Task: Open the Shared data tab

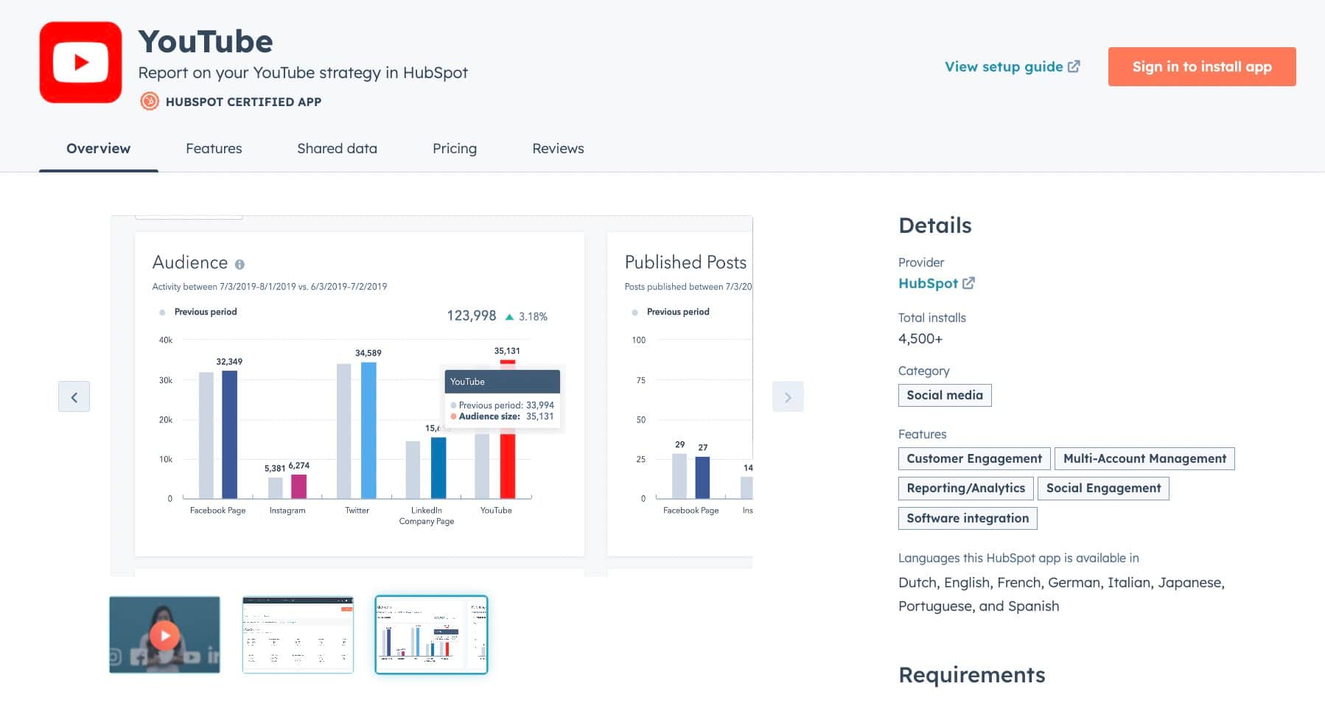Action: click(337, 148)
